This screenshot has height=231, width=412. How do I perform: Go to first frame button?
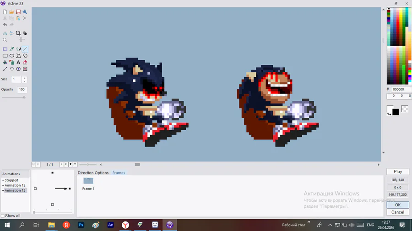(x=33, y=164)
